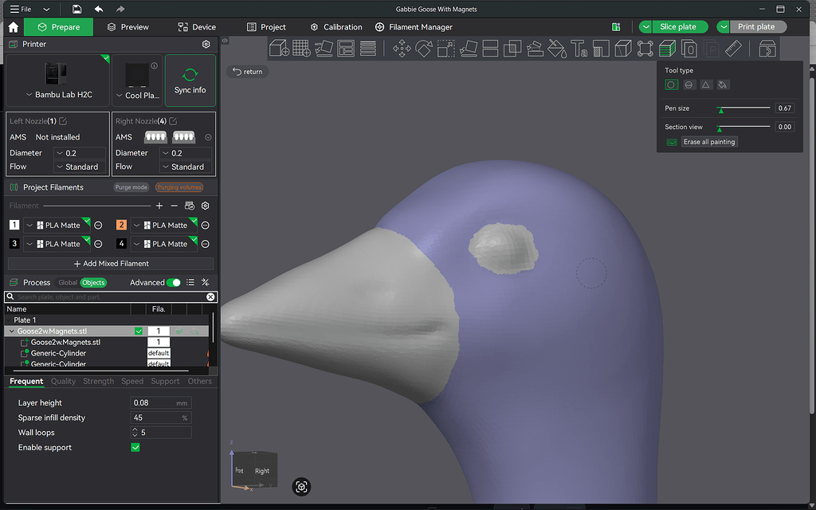Select the Scale tool
The image size is (816, 510).
pyautogui.click(x=445, y=49)
